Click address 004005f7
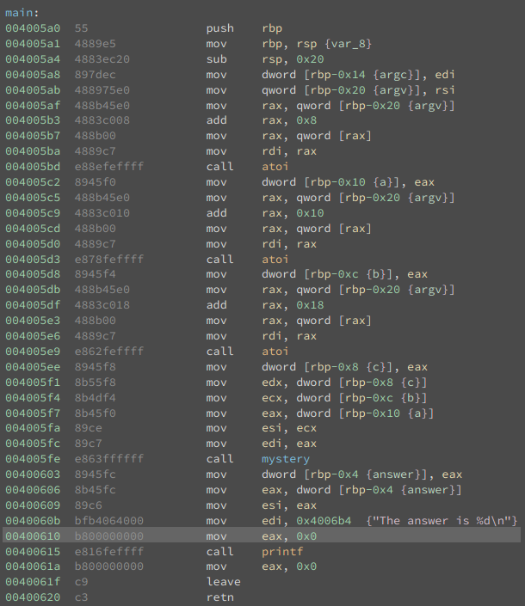Viewport: 525px width, 606px height. pos(33,413)
